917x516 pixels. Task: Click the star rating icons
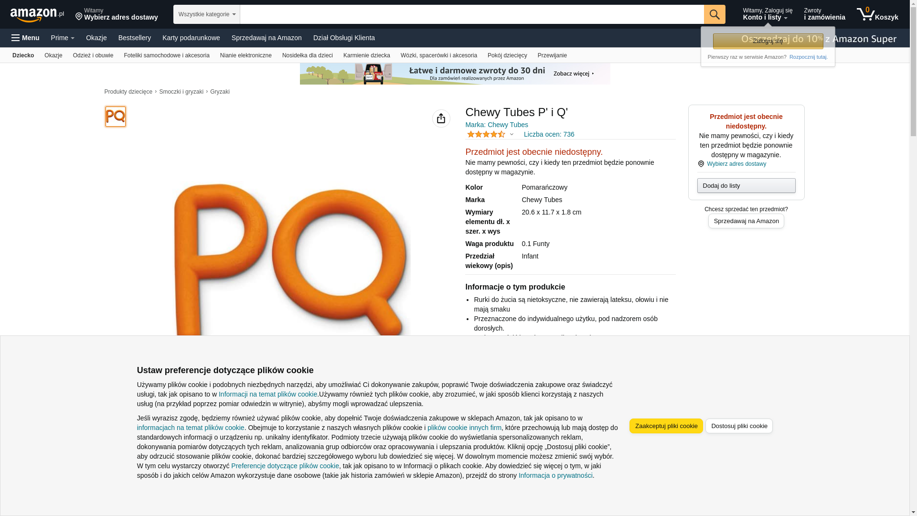tap(486, 134)
